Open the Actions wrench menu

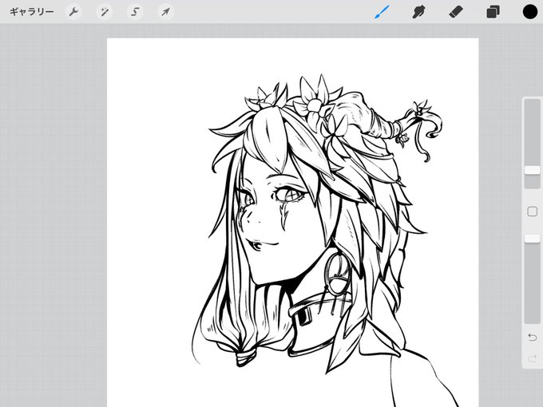[x=73, y=12]
